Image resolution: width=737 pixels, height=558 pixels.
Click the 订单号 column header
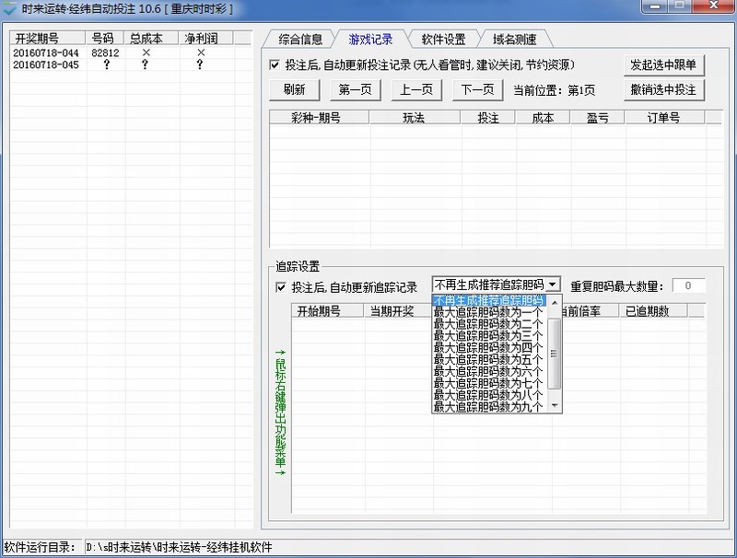click(x=662, y=118)
